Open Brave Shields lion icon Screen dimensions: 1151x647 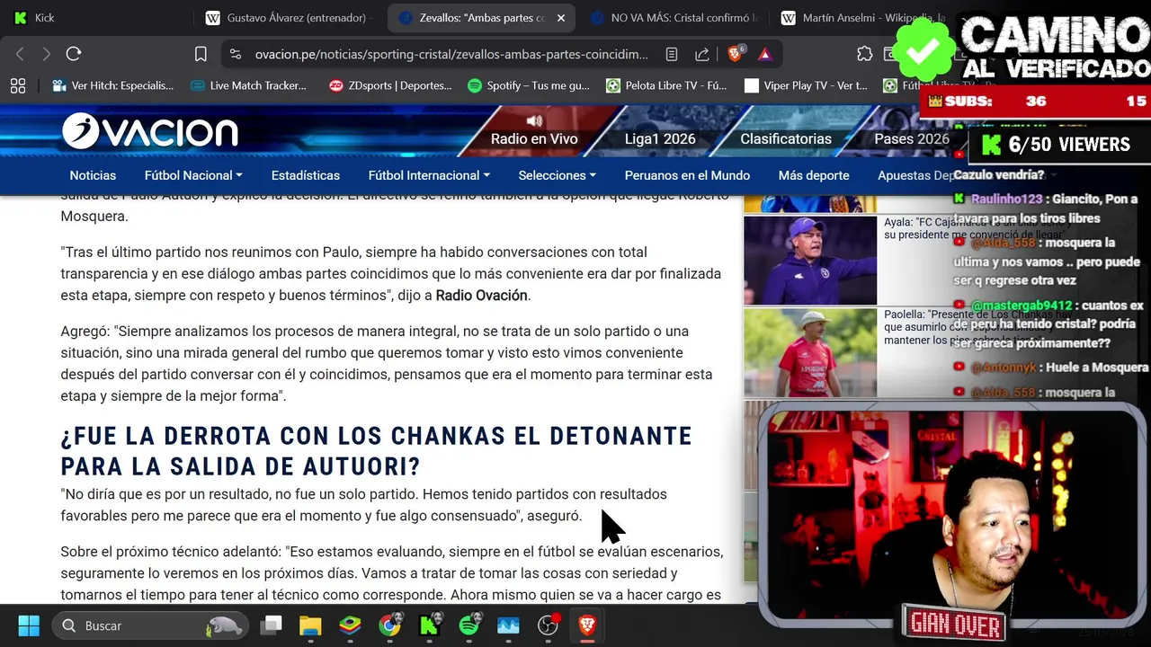coord(736,54)
